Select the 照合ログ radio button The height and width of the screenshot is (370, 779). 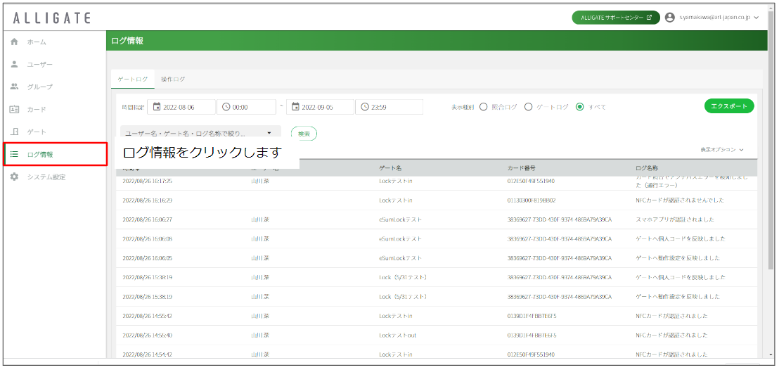click(x=483, y=107)
